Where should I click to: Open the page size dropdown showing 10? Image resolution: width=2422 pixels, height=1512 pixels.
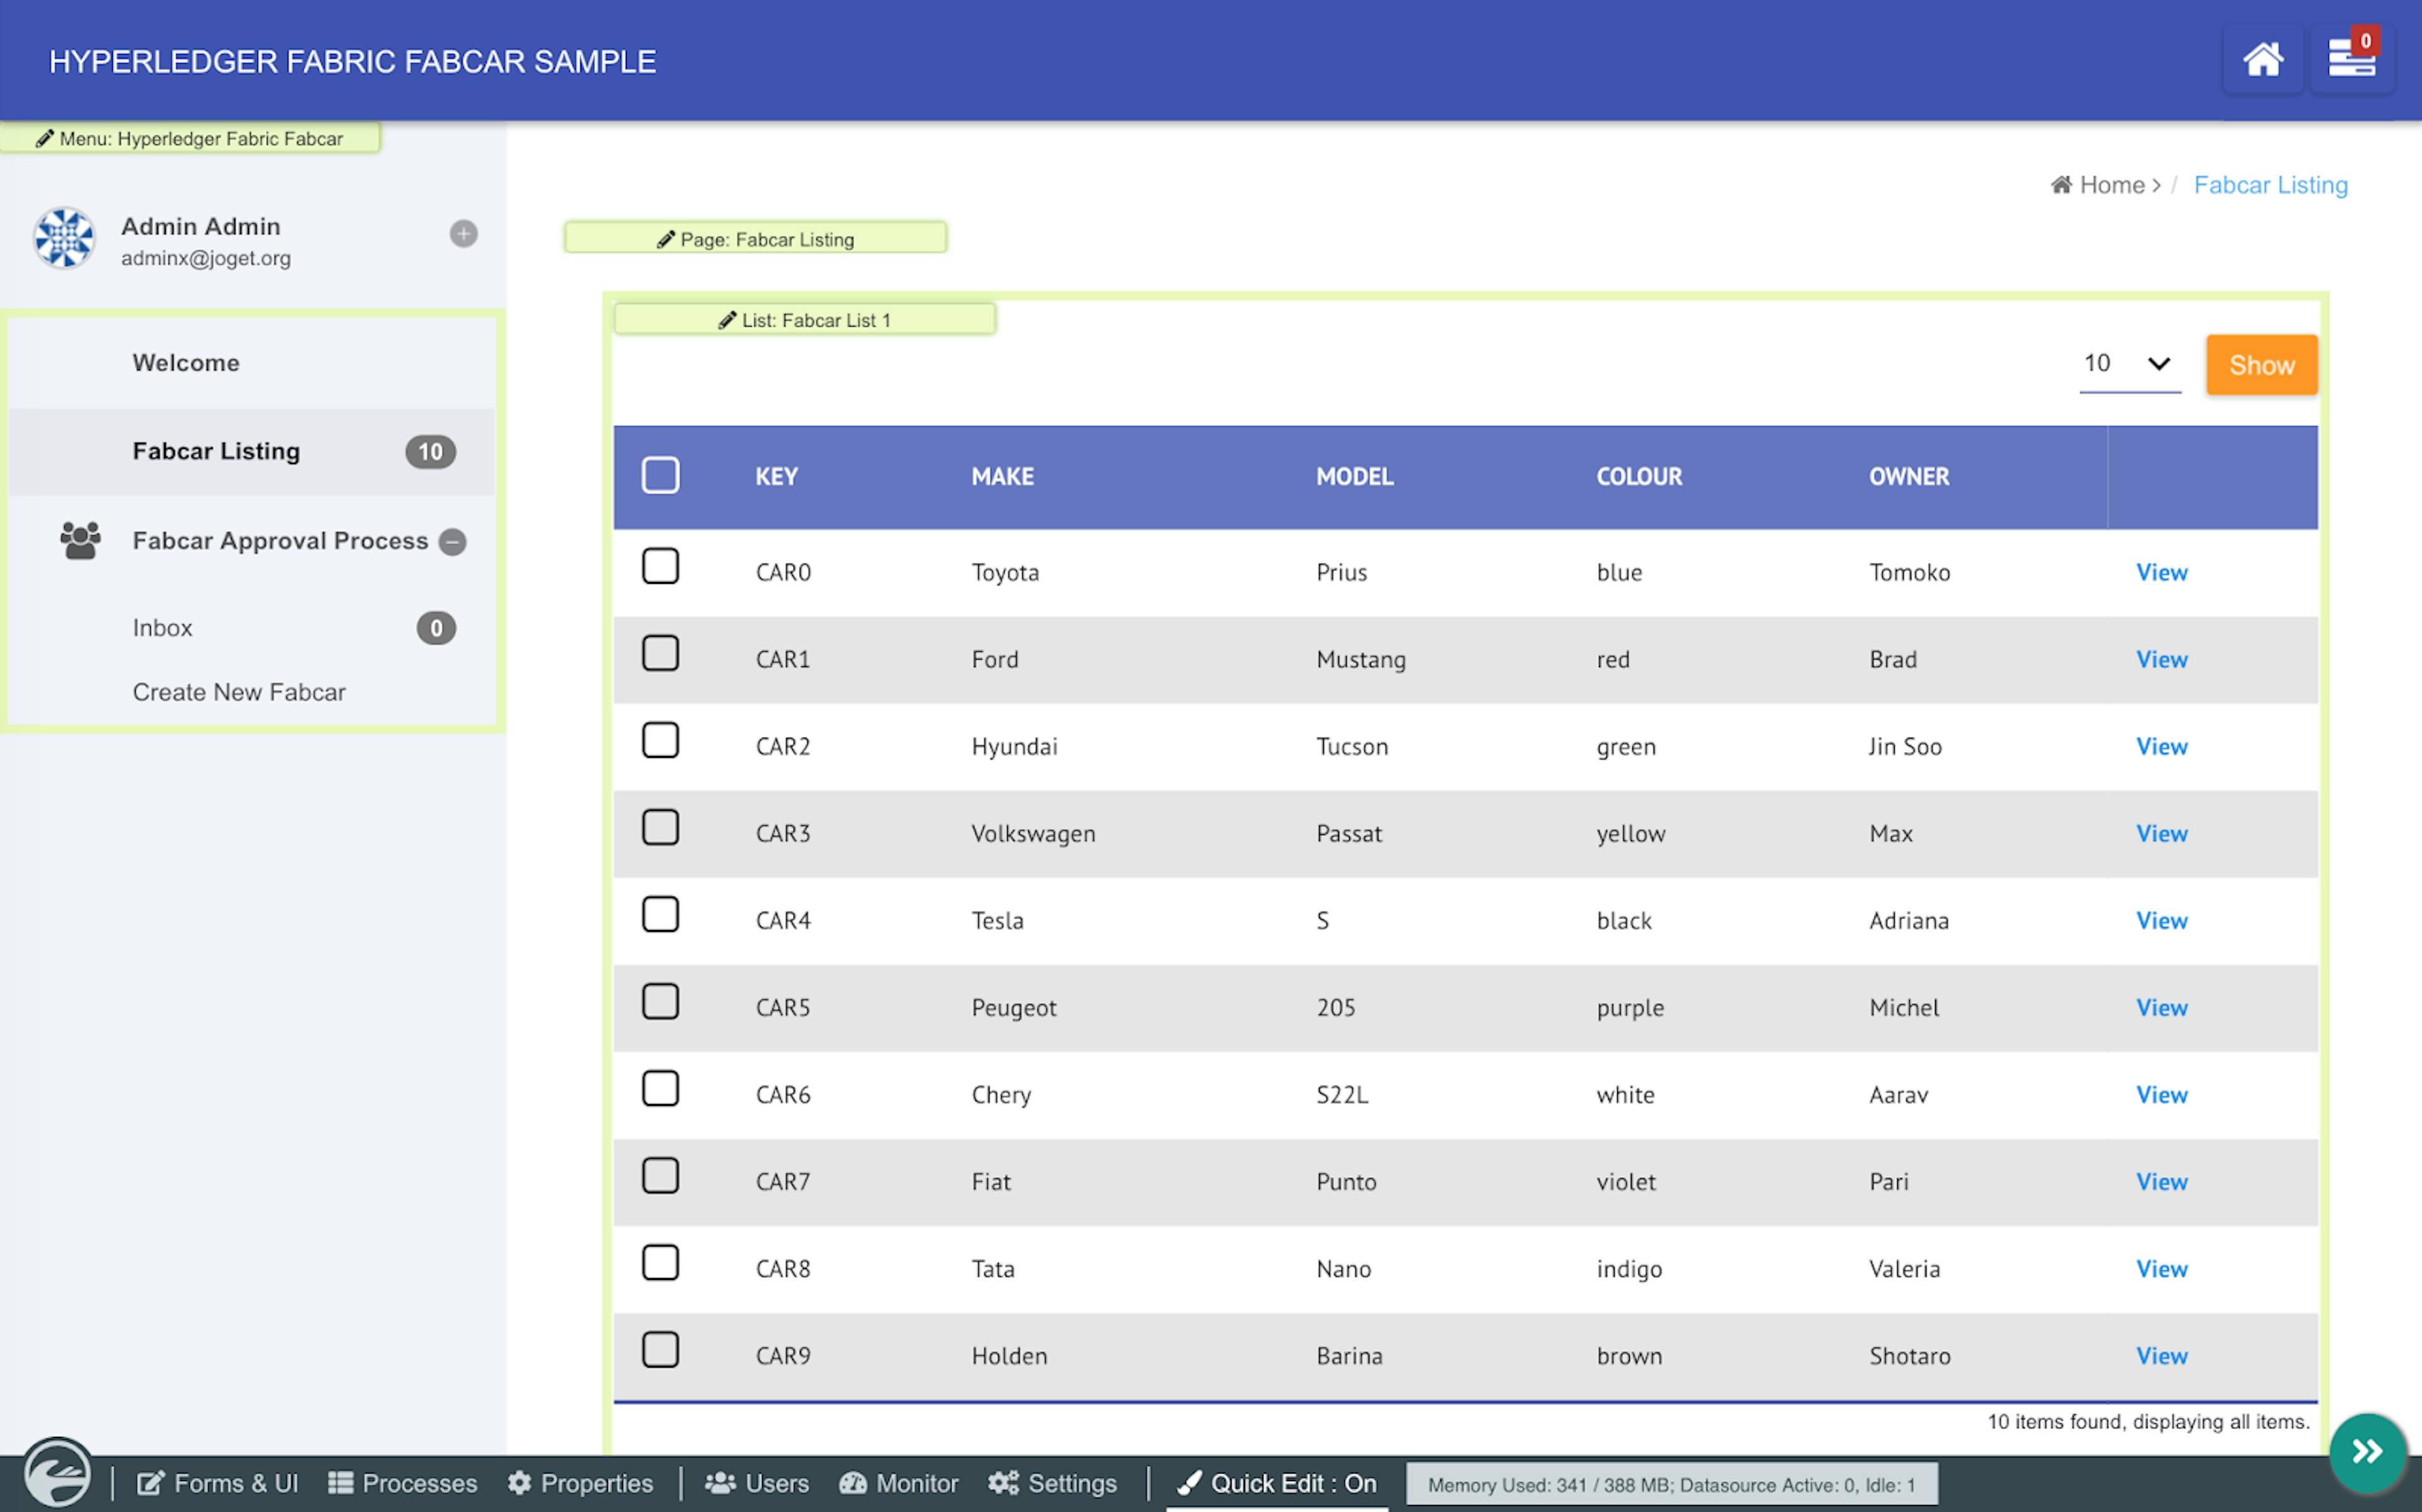[x=2129, y=364]
